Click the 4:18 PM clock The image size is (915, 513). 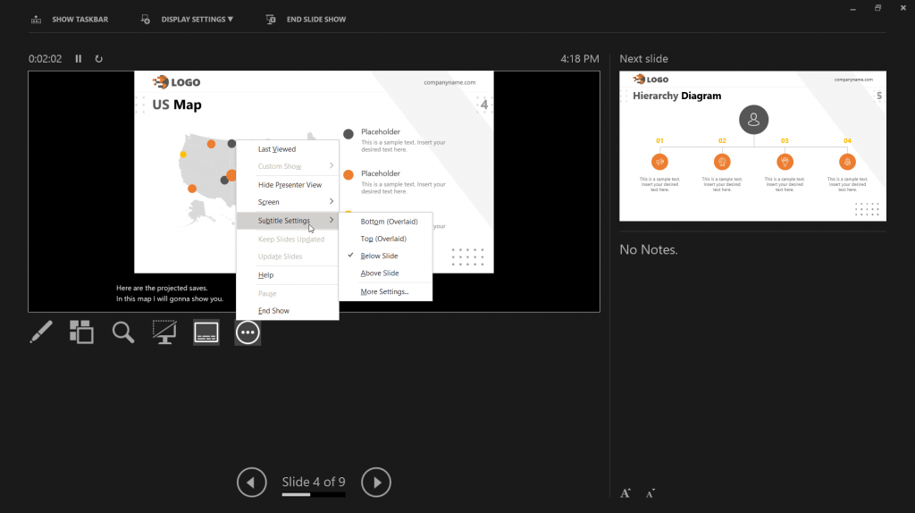[579, 59]
